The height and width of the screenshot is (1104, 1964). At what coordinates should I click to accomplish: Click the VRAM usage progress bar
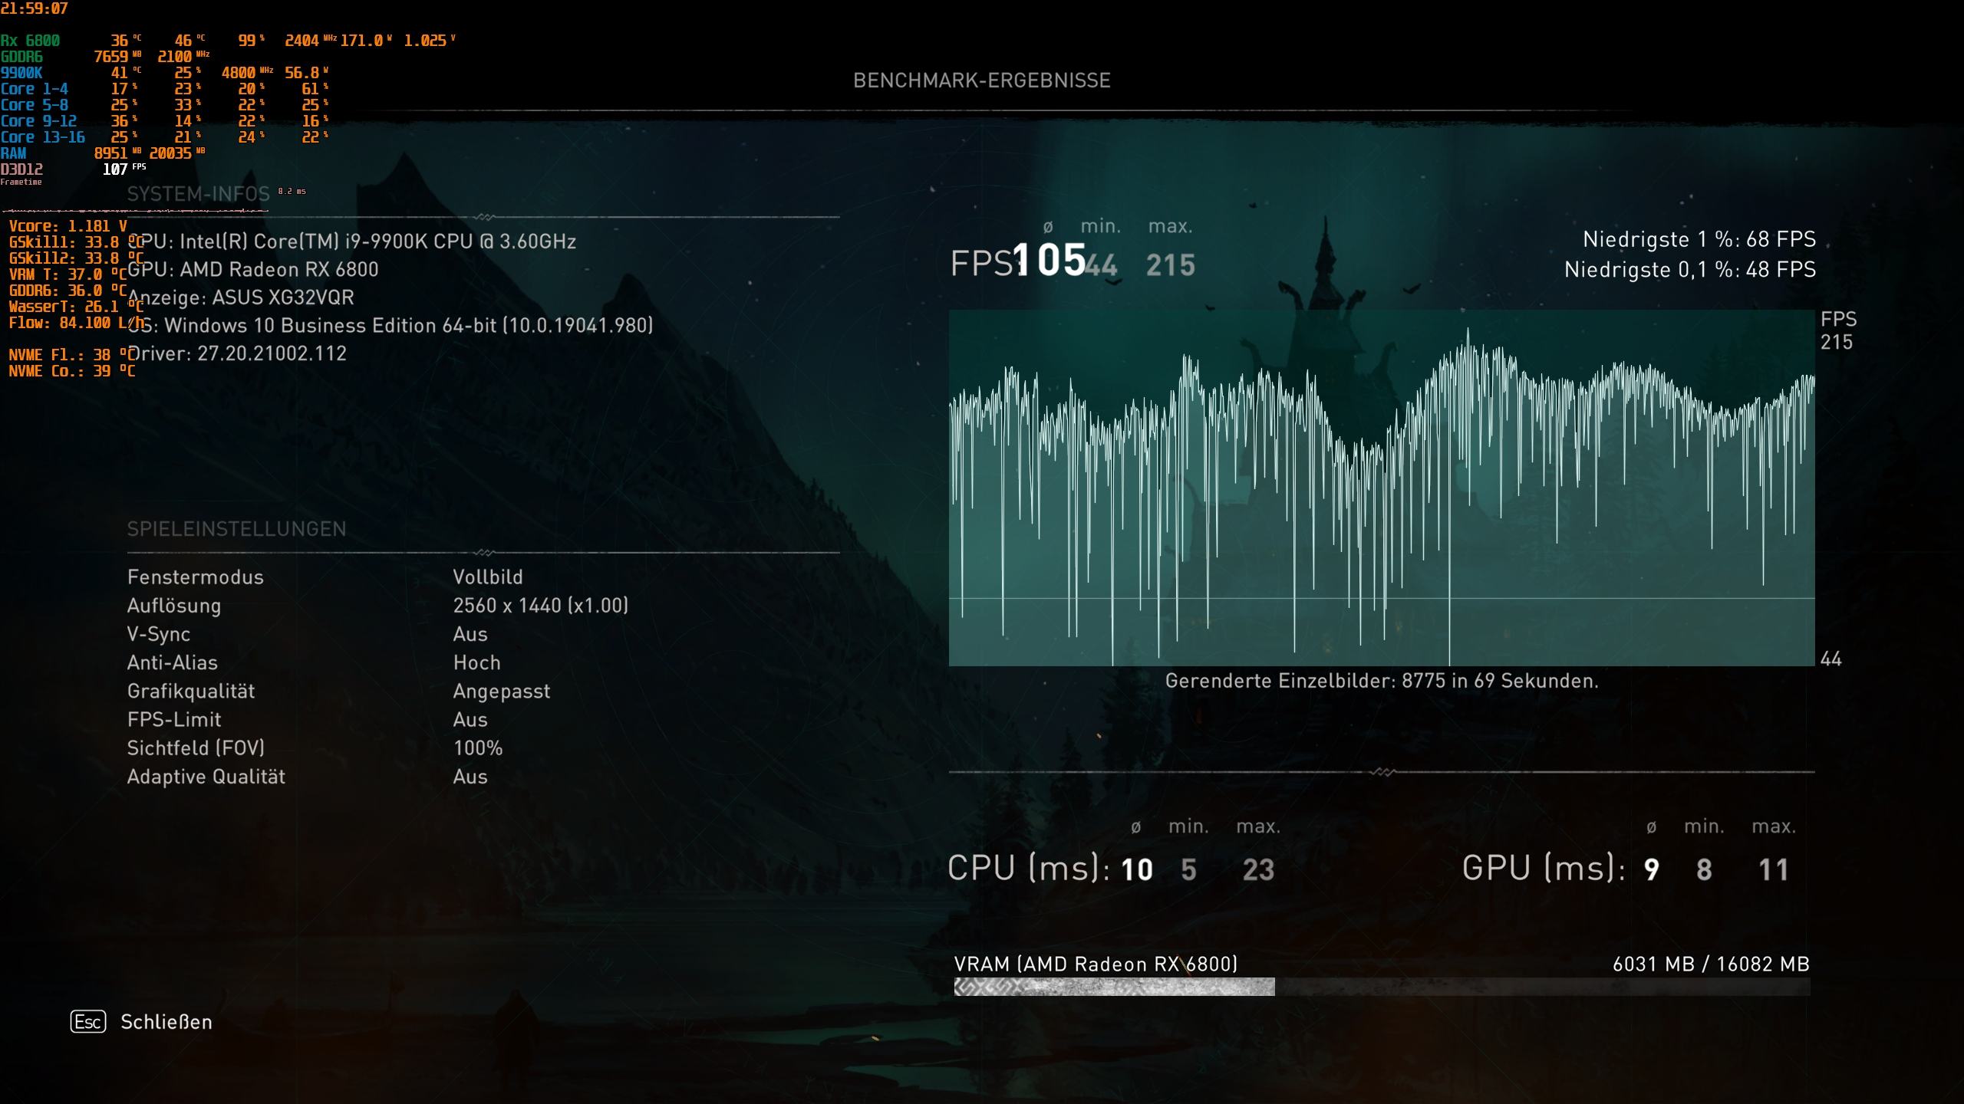click(x=1382, y=987)
